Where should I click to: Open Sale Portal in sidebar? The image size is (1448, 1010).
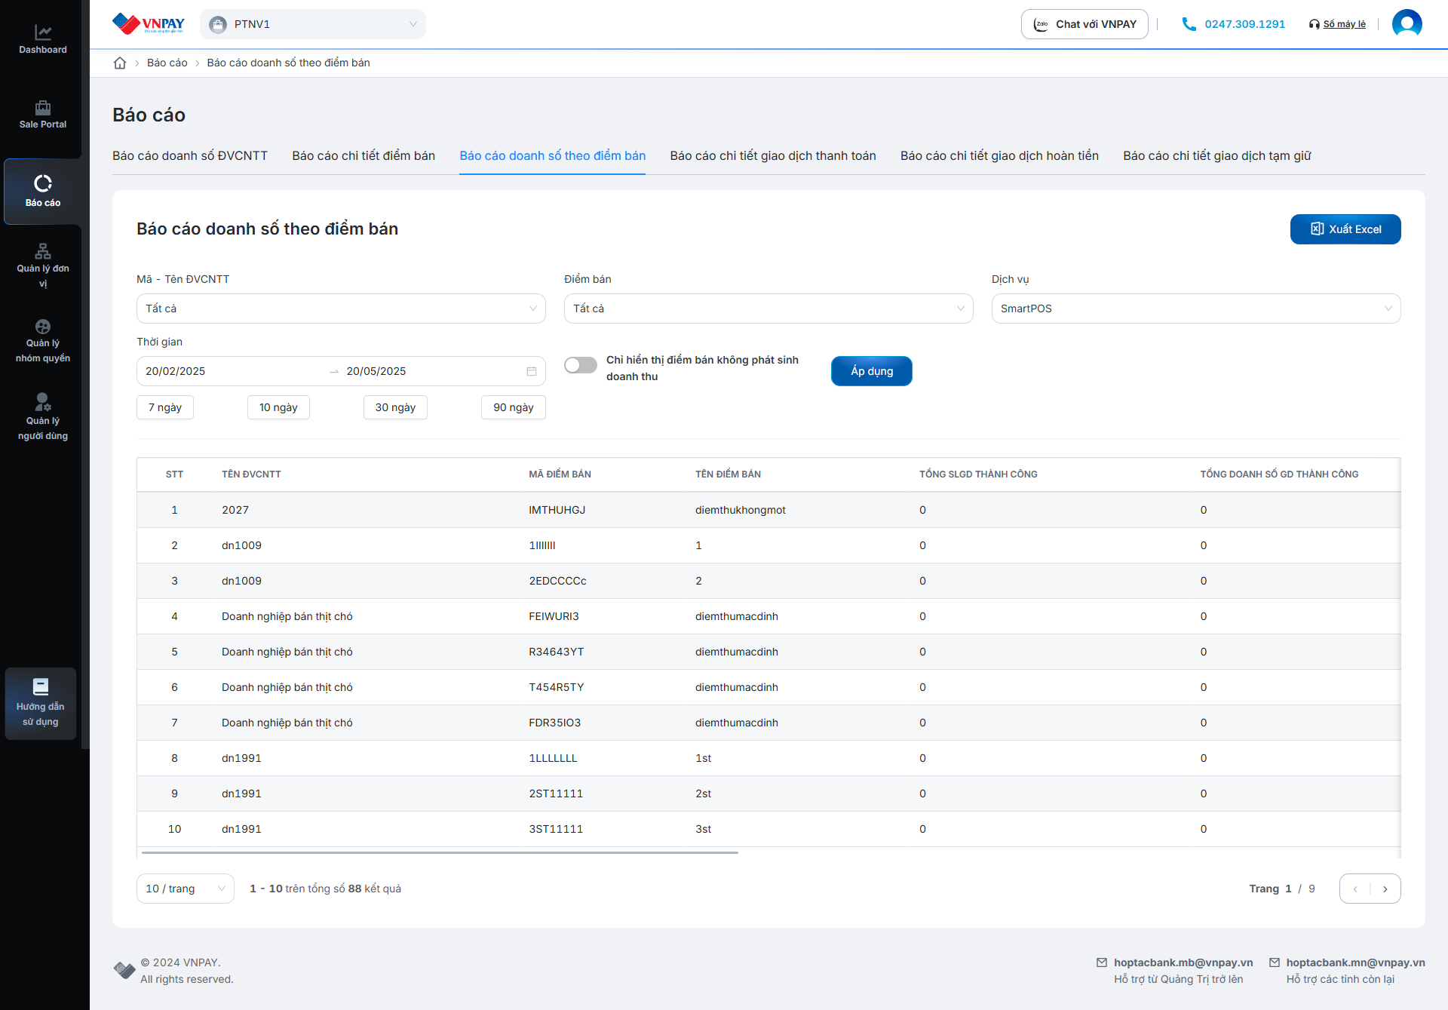pos(43,115)
